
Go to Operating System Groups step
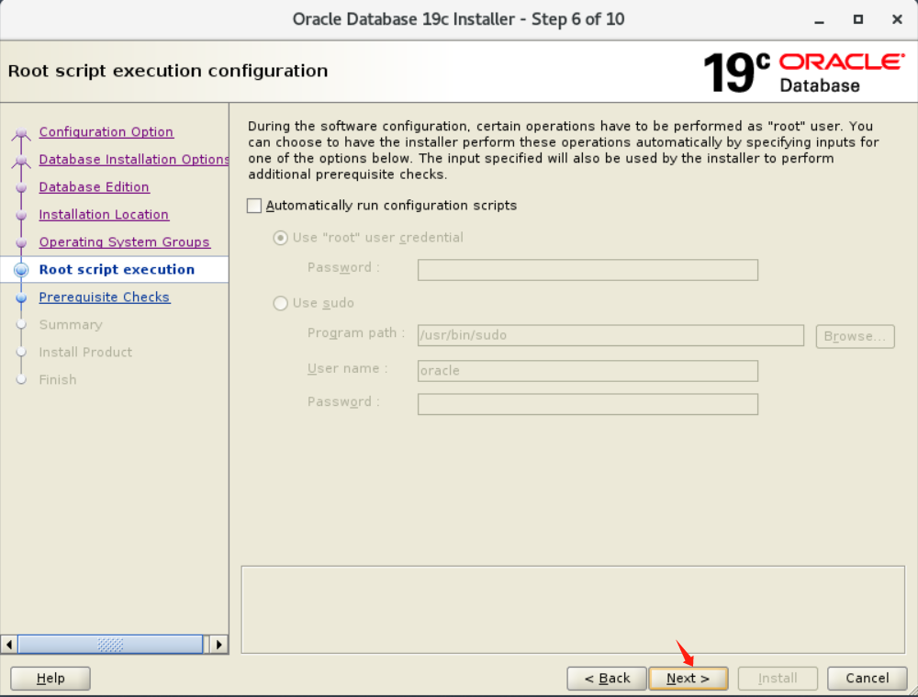click(124, 242)
